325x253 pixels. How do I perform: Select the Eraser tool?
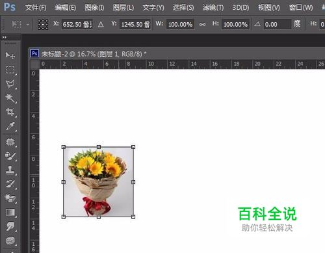point(10,198)
